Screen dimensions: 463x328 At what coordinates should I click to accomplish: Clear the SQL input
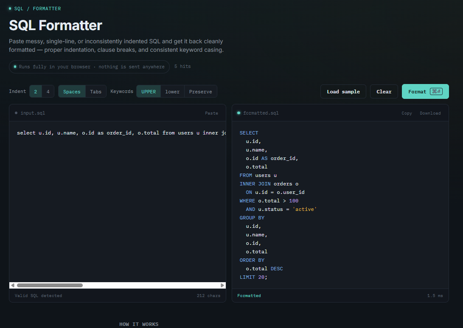(x=384, y=92)
